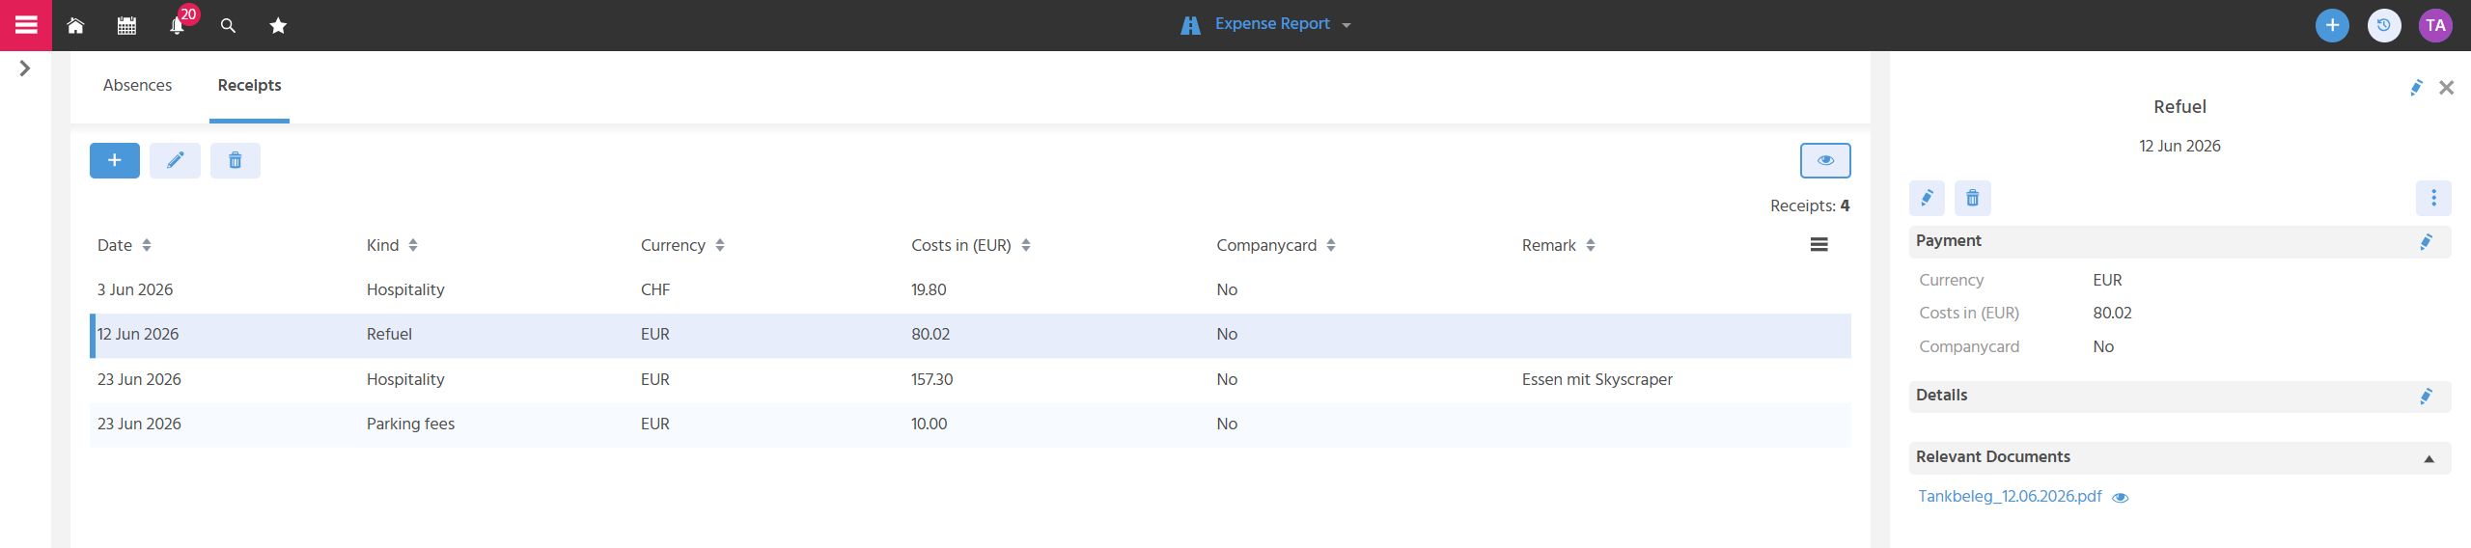Close the Refuel detail panel
Viewport: 2471px width, 548px height.
[x=2446, y=88]
